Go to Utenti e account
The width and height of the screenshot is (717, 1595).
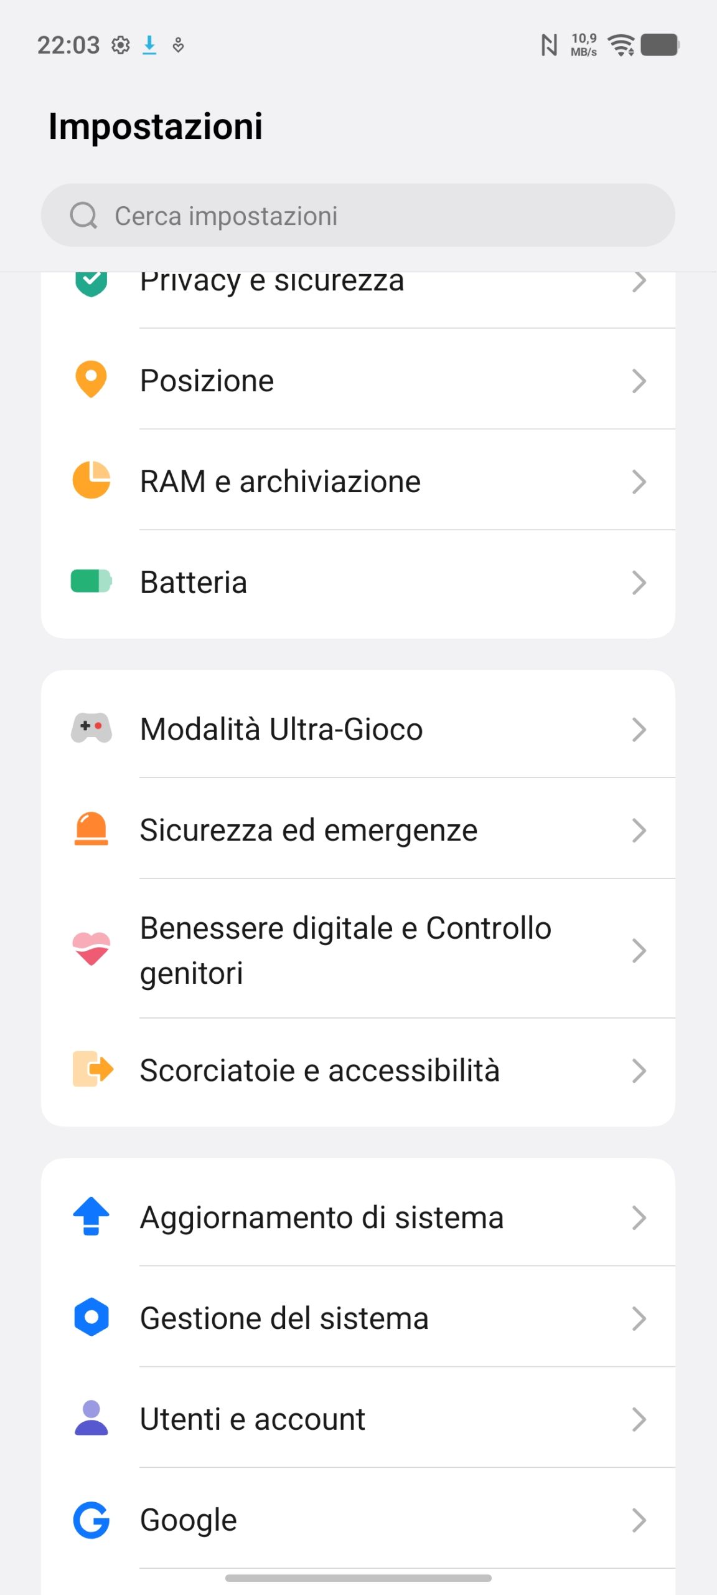[x=252, y=1419]
